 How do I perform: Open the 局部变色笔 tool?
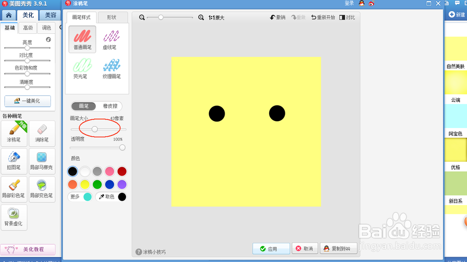[x=42, y=189]
